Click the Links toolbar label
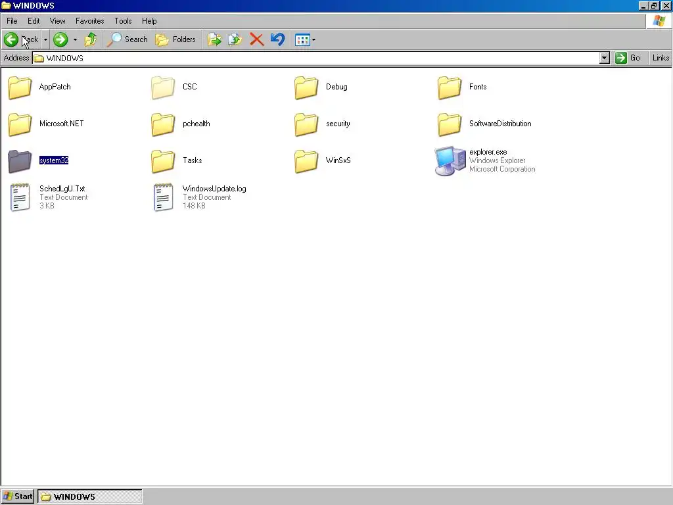Viewport: 673px width, 505px height. point(661,58)
